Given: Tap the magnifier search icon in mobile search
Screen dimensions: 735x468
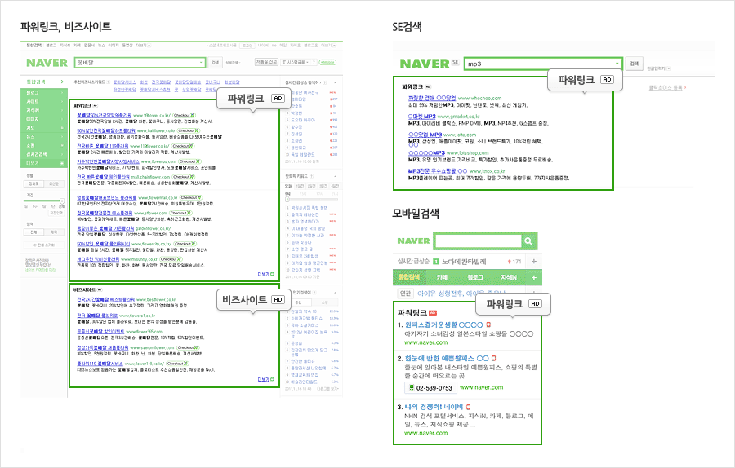Looking at the screenshot, I should pos(528,241).
